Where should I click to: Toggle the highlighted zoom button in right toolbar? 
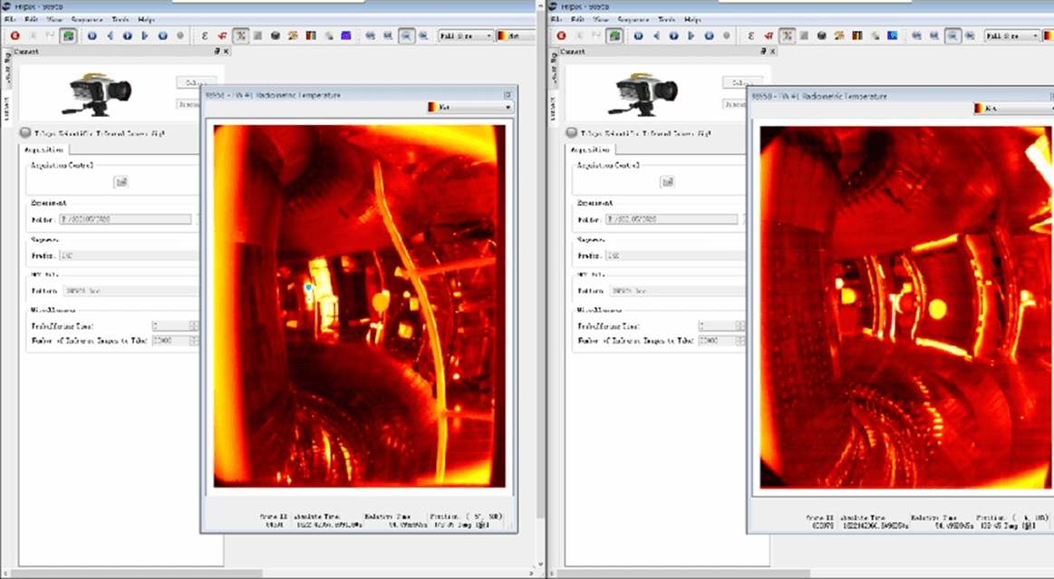coord(952,36)
